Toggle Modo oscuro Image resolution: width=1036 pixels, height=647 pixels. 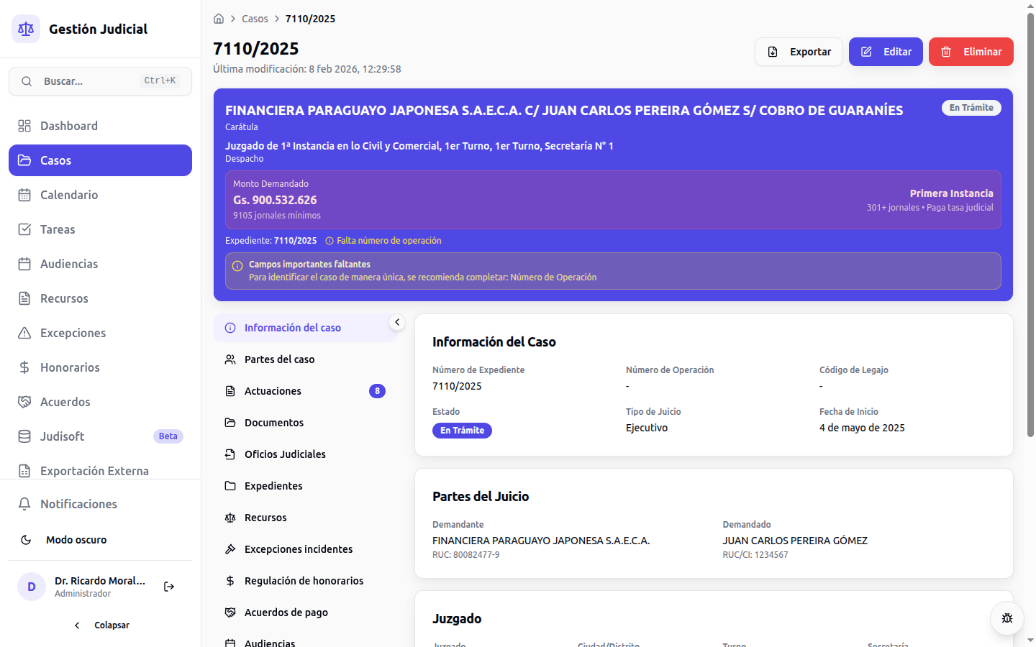(x=100, y=540)
